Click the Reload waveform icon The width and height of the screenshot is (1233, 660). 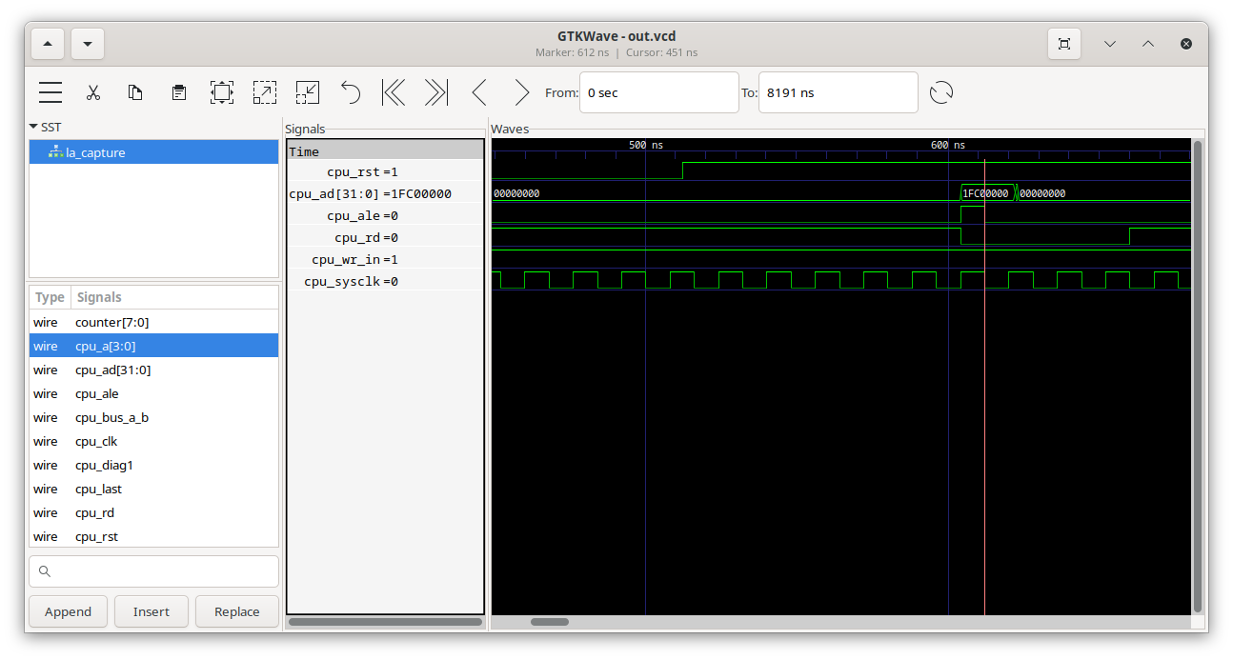tap(941, 92)
